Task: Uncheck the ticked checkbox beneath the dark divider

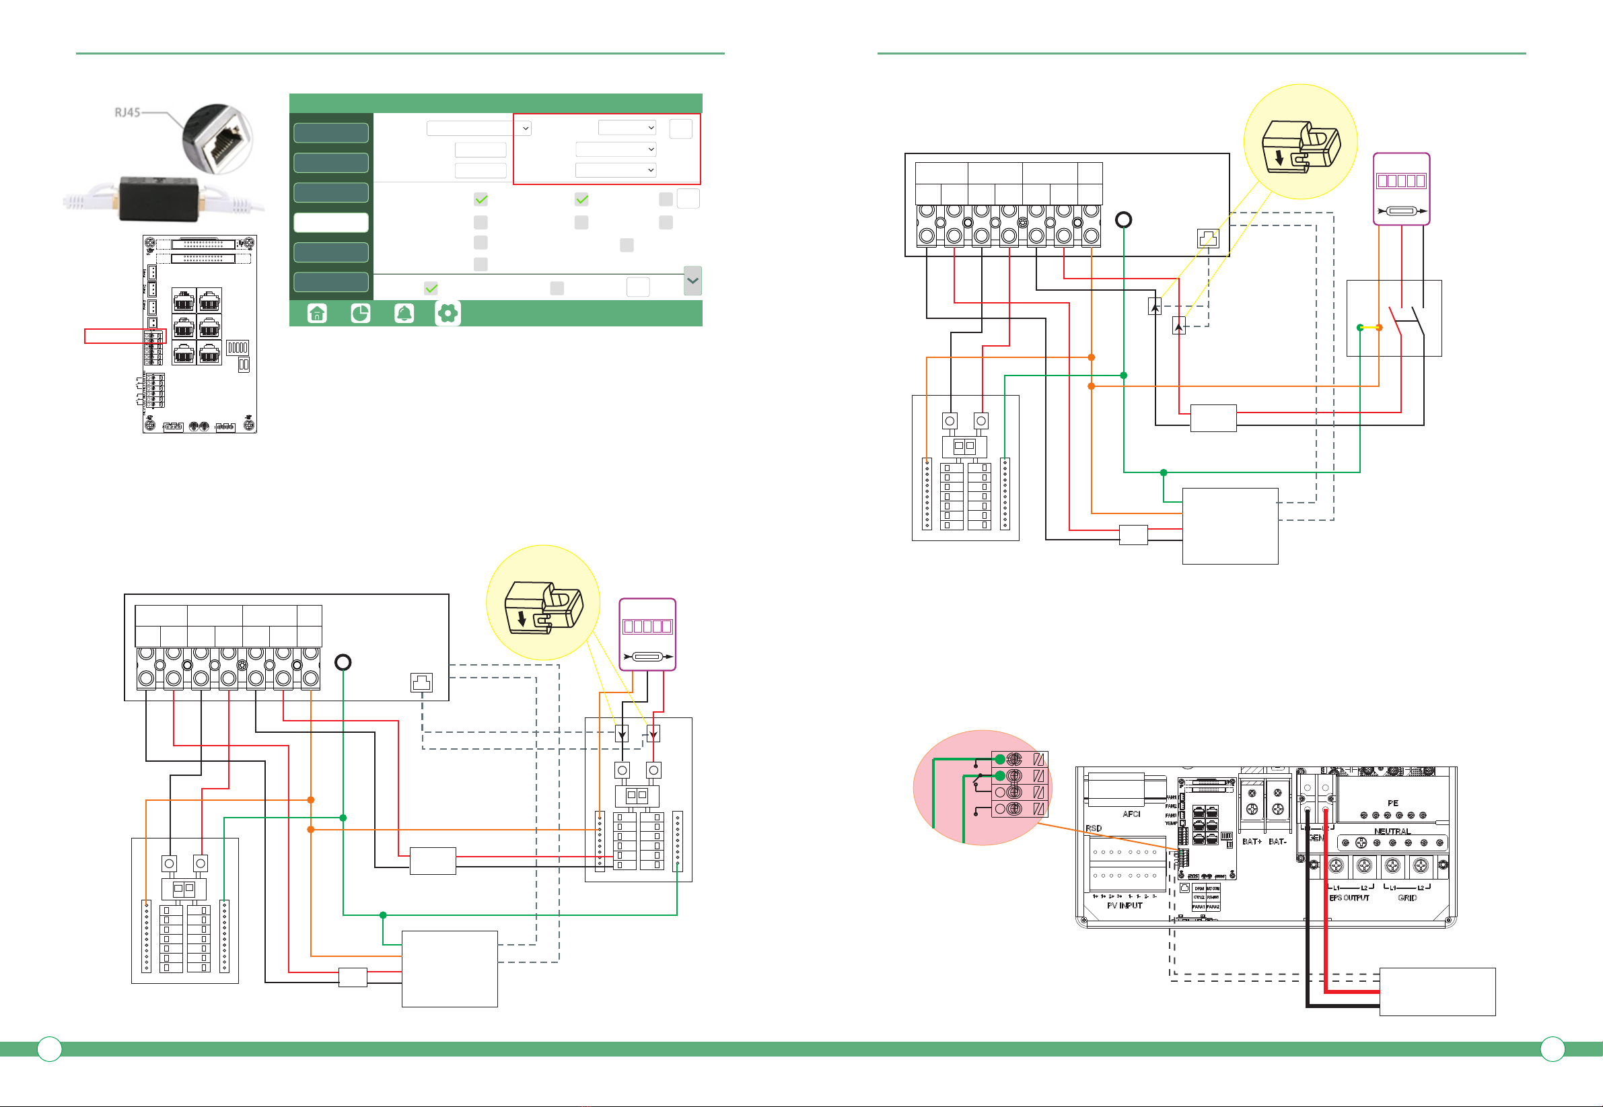Action: [x=431, y=288]
